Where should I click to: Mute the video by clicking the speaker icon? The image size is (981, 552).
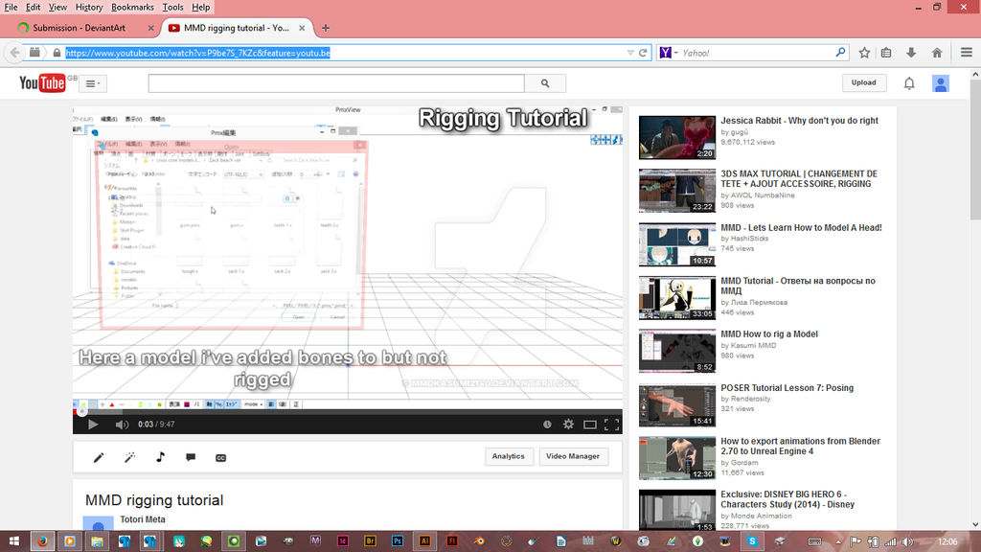pos(121,424)
